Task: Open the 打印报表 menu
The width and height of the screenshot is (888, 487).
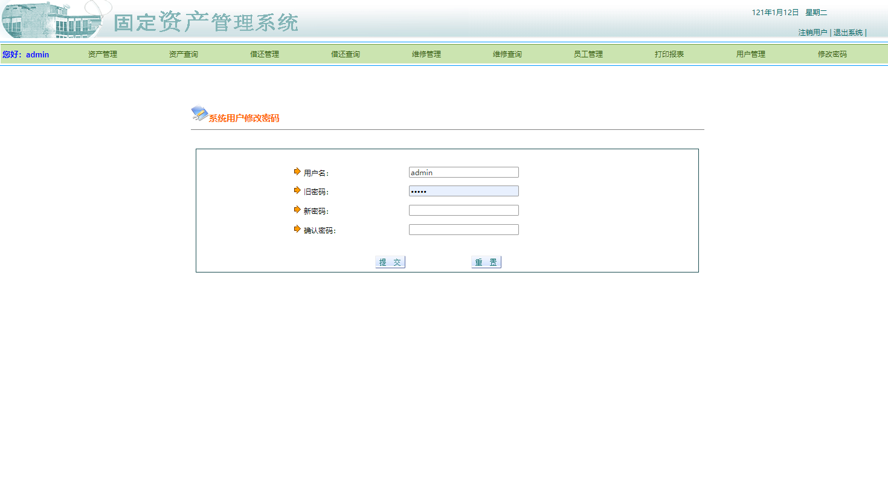Action: tap(669, 54)
